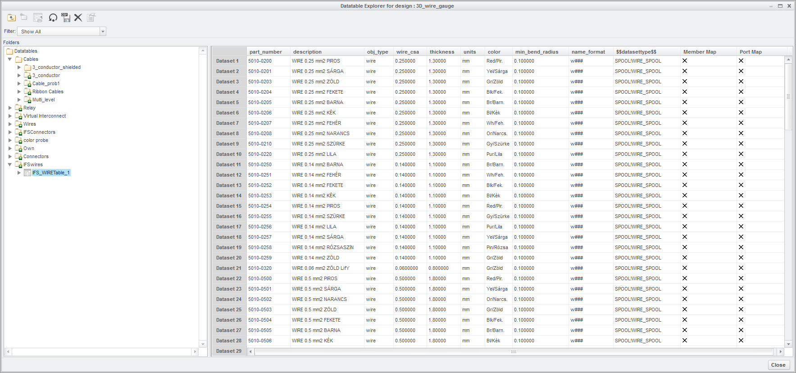Image resolution: width=796 pixels, height=373 pixels.
Task: Click the table vertical scrollbar down arrow
Action: tap(788, 344)
